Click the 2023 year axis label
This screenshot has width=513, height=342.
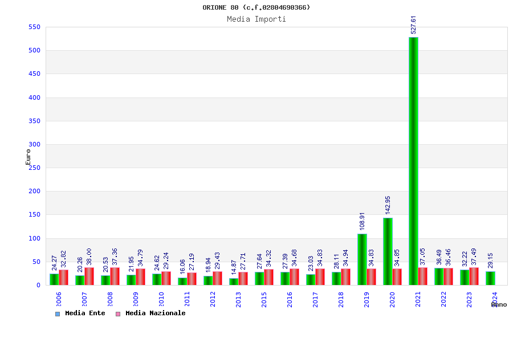point(469,299)
